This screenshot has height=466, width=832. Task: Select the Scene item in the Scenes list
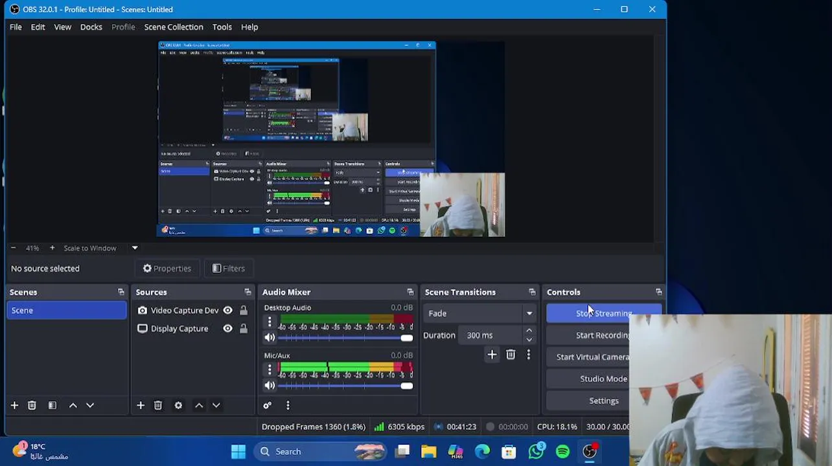tap(67, 311)
